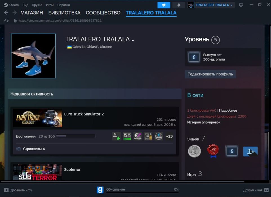Open Скриншоты 4 link

(x=34, y=149)
